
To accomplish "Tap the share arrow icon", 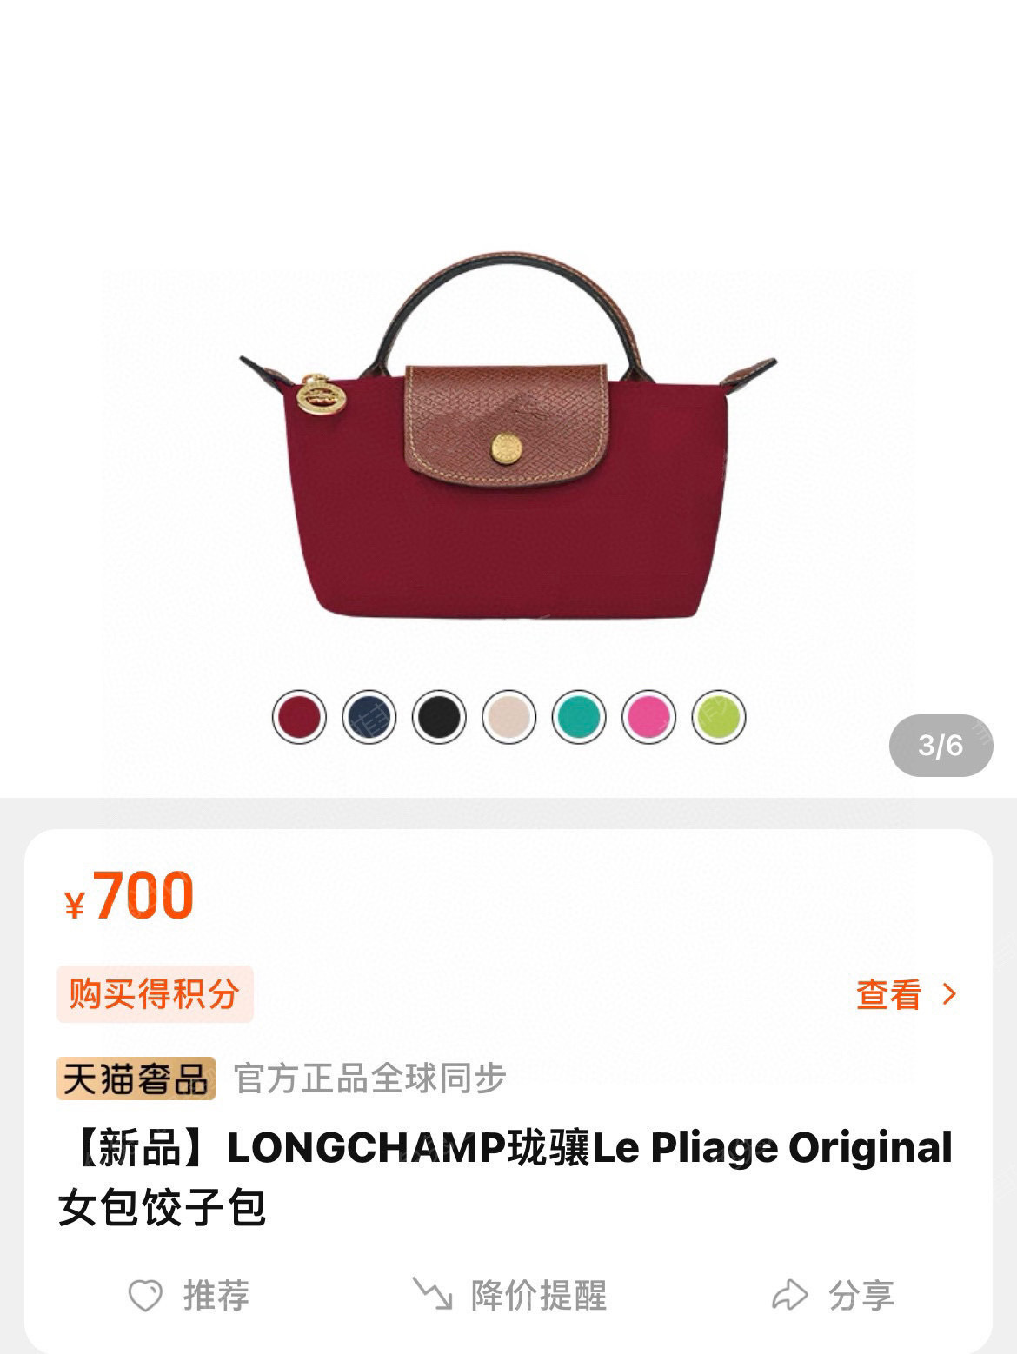I will pos(789,1295).
